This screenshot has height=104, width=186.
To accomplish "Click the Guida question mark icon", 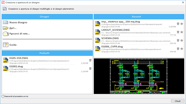I will tap(6, 45).
